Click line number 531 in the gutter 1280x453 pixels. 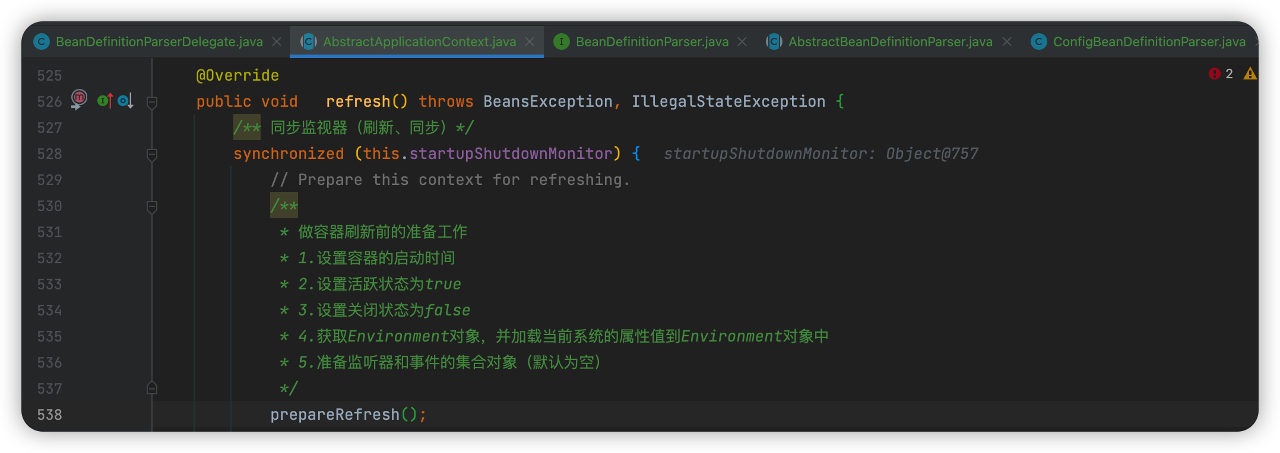coord(49,232)
